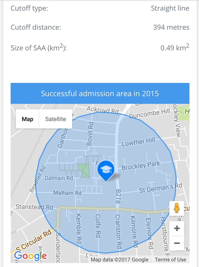Click the Google logo on map
This screenshot has height=267, width=199.
coord(30,256)
